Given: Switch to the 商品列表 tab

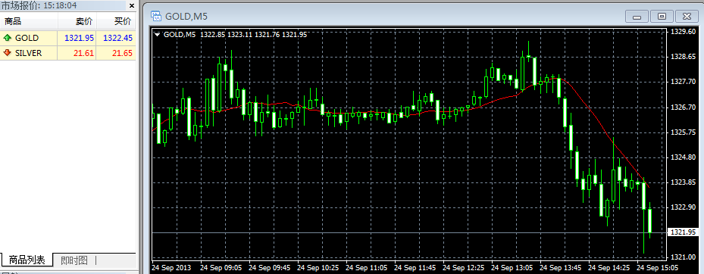Looking at the screenshot, I should coord(27,260).
